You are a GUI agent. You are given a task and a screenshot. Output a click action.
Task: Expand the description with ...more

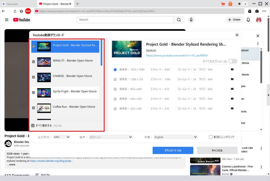coord(11,165)
